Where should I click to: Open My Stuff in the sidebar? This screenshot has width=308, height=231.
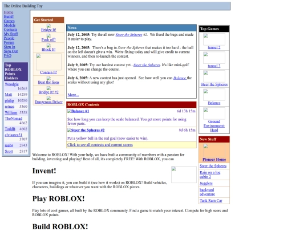coord(11,34)
